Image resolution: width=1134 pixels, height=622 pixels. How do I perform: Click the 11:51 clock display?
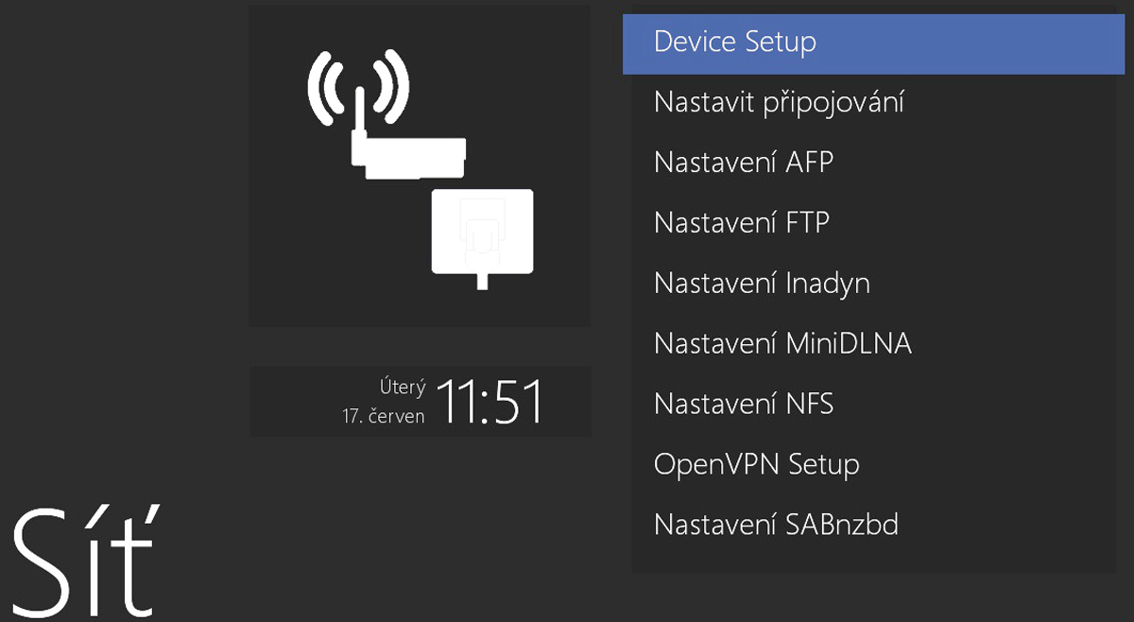tap(490, 402)
